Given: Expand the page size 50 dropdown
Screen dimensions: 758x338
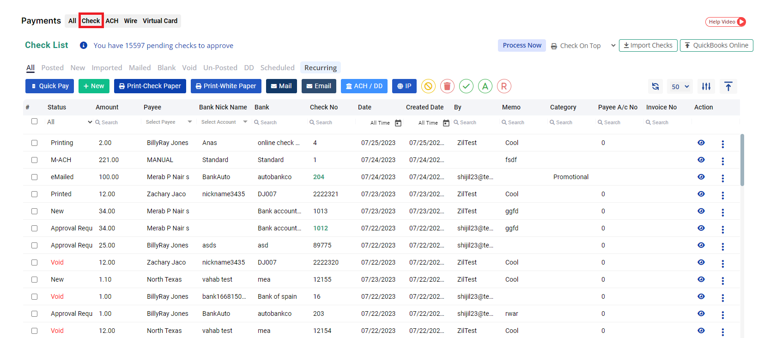Looking at the screenshot, I should (x=680, y=86).
